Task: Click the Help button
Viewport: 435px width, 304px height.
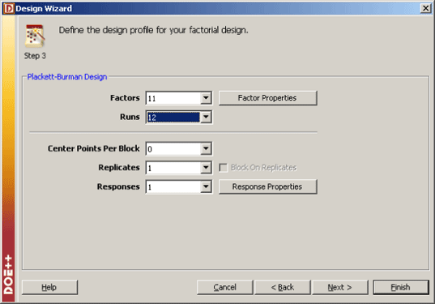Action: tap(49, 287)
